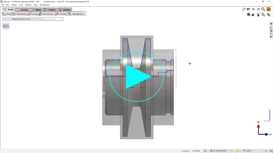The width and height of the screenshot is (273, 153).
Task: Click the magic hat wand icon
Action: click(x=258, y=14)
